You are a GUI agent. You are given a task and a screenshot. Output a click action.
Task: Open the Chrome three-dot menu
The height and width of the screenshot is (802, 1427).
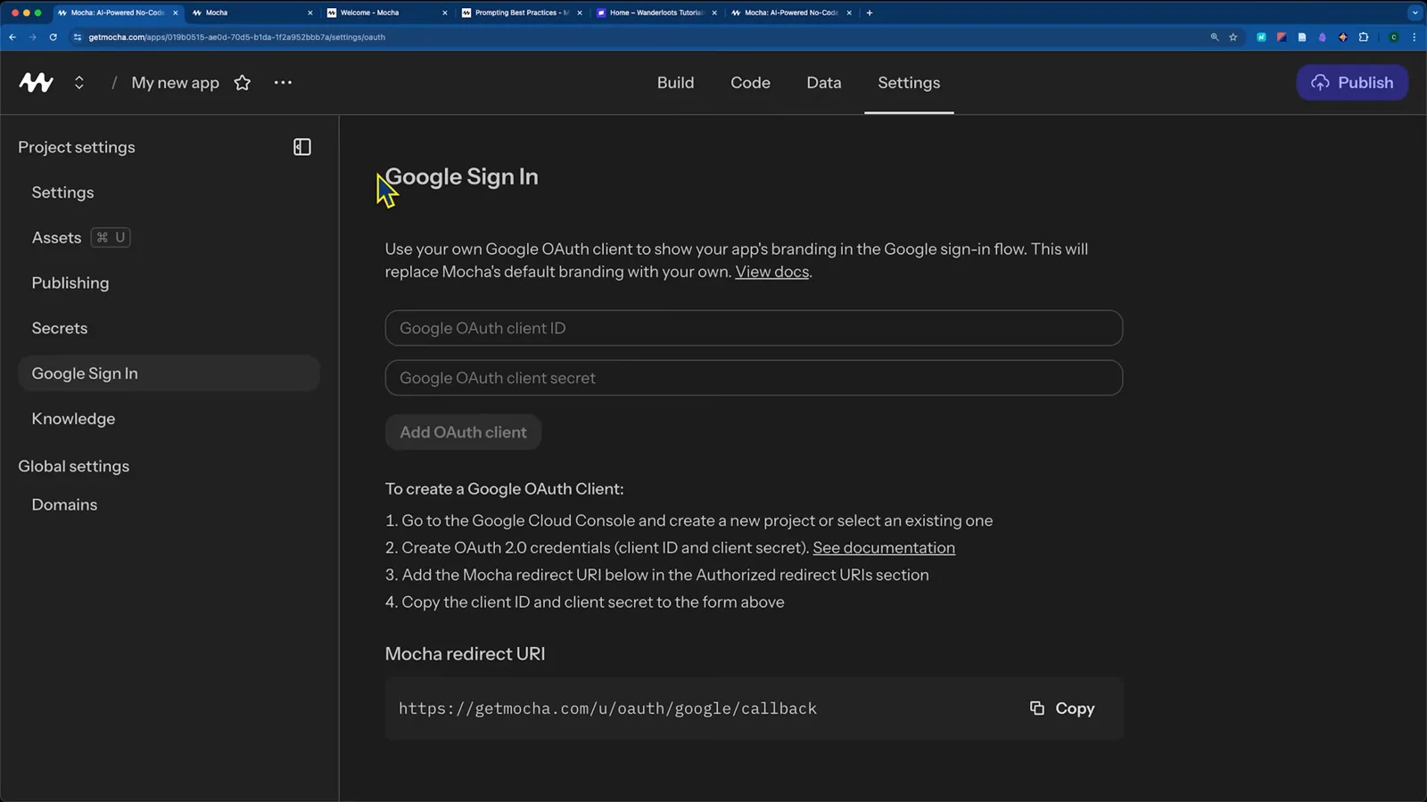click(1415, 37)
